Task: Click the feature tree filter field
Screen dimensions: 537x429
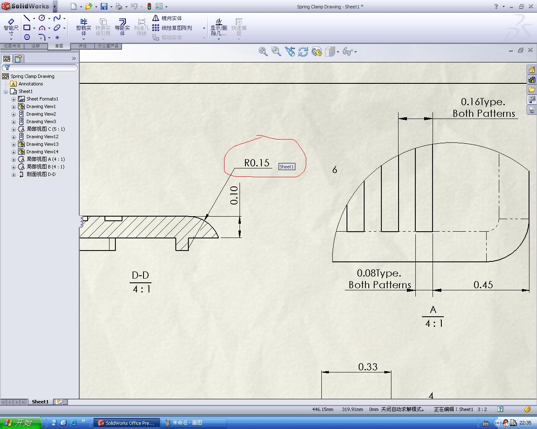Action: click(40, 67)
